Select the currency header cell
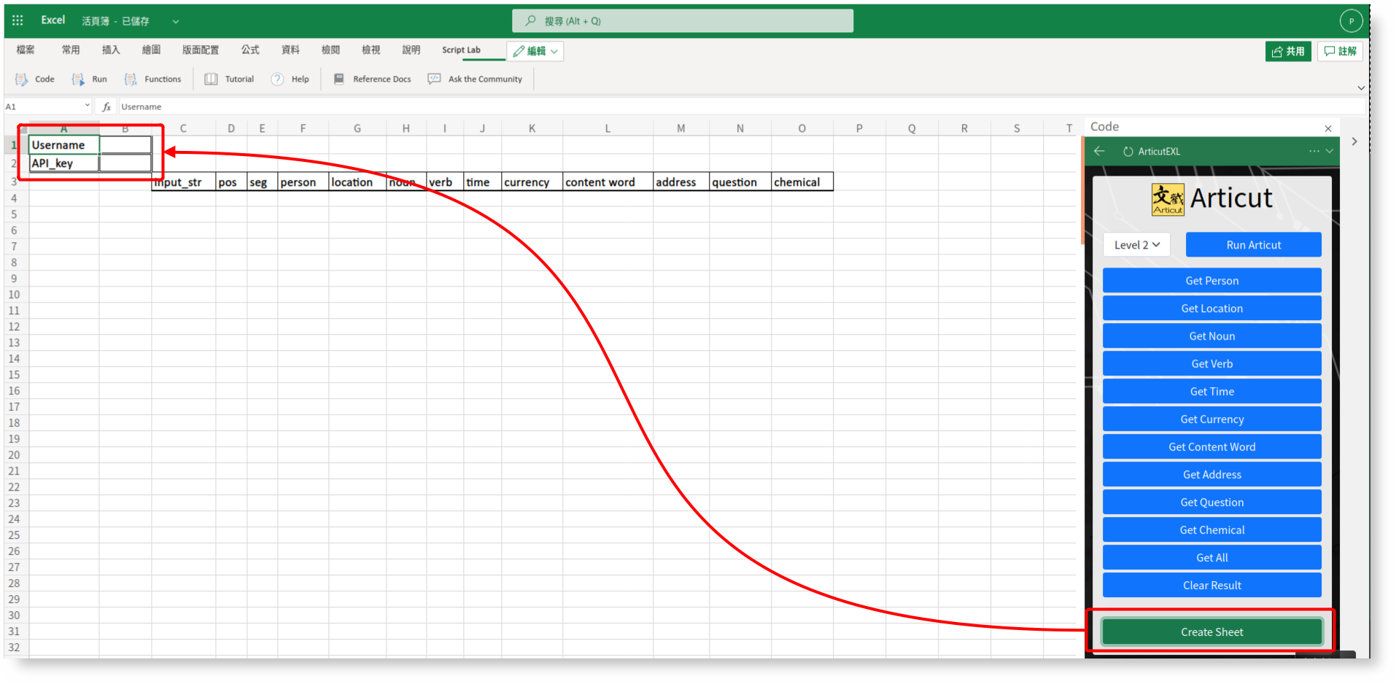Screen dimensions: 1396x684 pos(532,182)
